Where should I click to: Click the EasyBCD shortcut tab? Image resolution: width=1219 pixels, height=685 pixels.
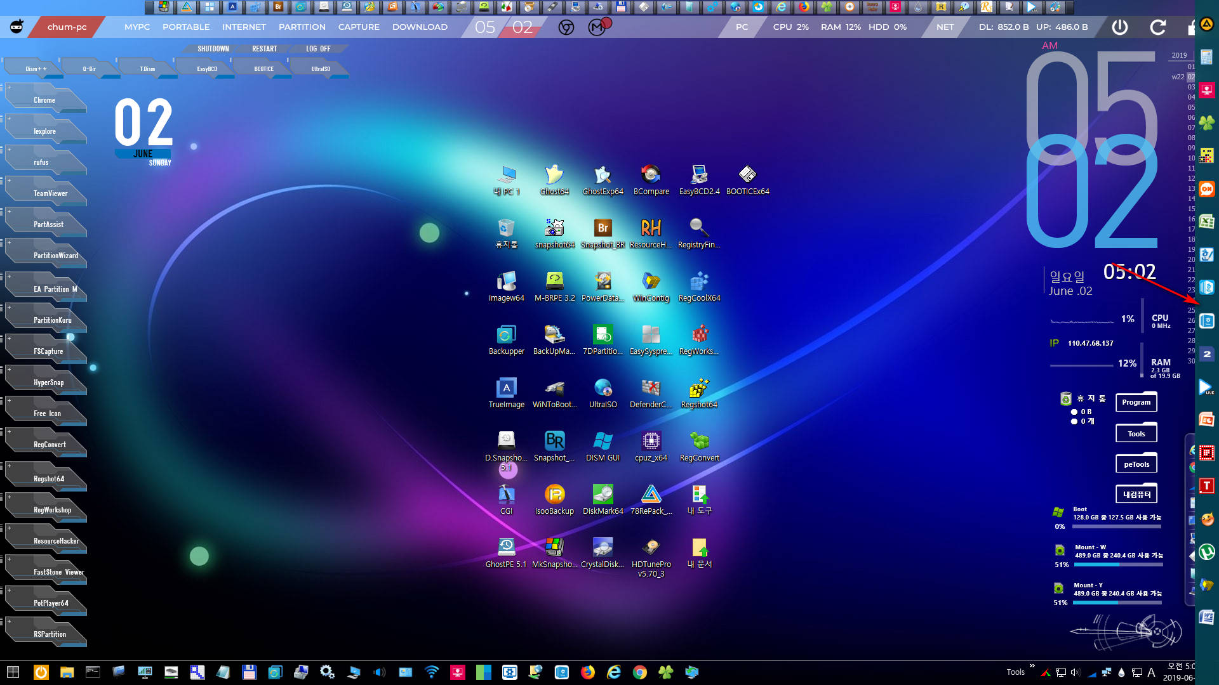tap(207, 68)
